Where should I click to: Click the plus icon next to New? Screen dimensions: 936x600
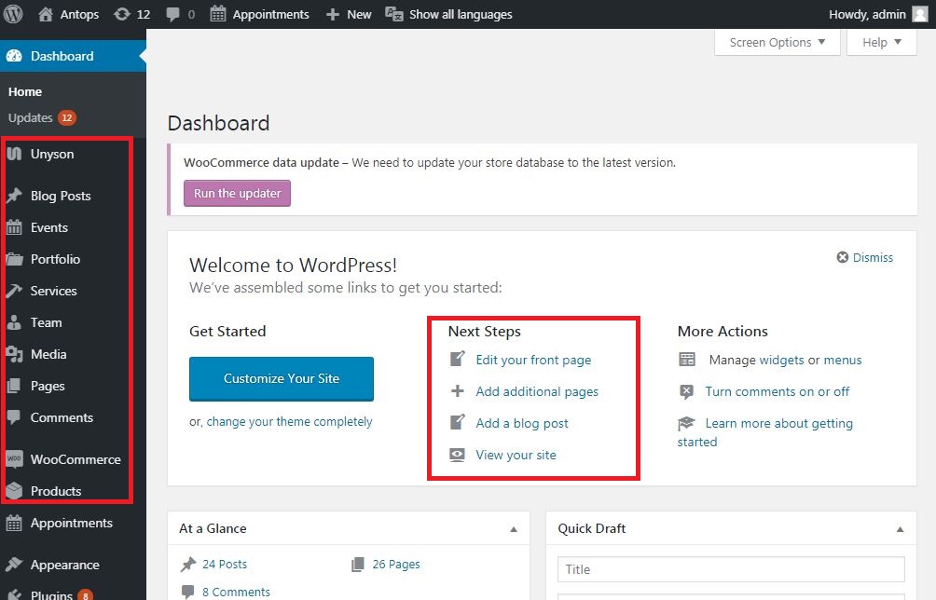tap(333, 14)
